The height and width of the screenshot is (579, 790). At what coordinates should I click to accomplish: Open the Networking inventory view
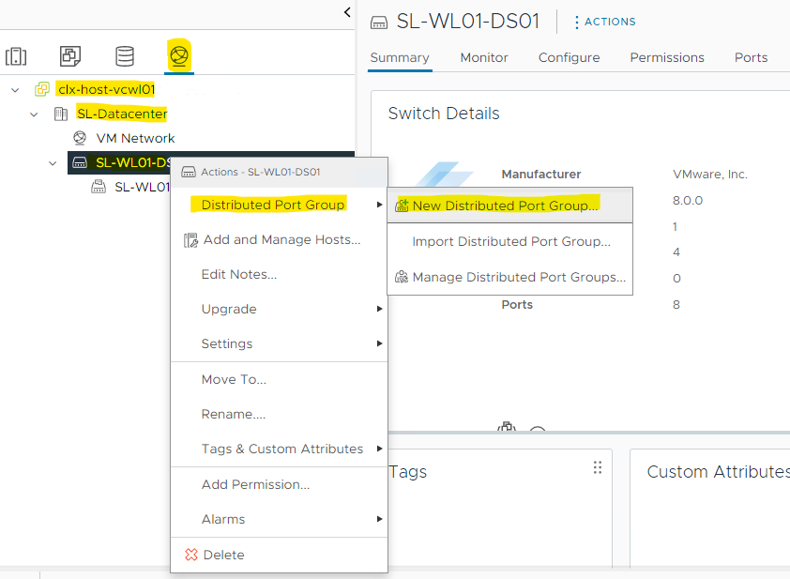(x=179, y=55)
